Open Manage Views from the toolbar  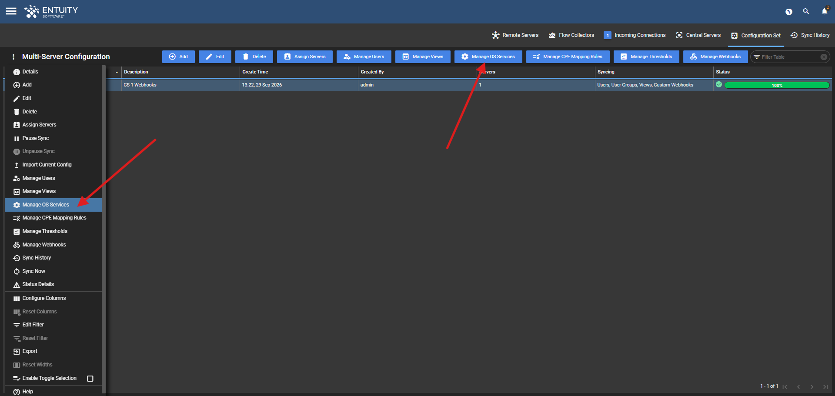(423, 57)
